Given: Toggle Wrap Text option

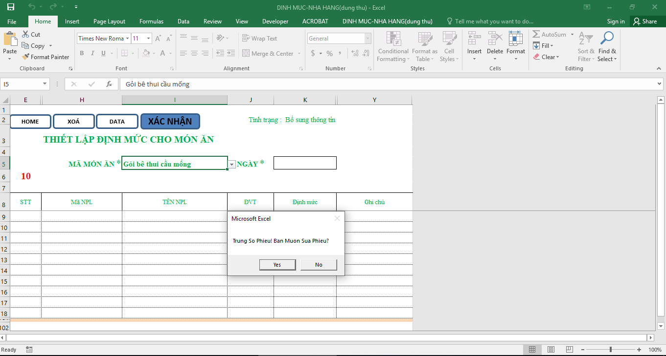Looking at the screenshot, I should (259, 39).
